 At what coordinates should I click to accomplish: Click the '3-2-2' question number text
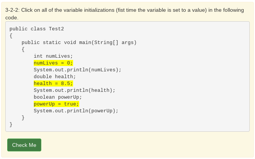point(13,10)
